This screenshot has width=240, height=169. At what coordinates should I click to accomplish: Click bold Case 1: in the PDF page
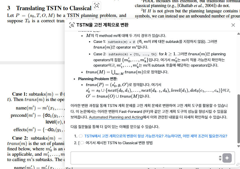pos(19,94)
